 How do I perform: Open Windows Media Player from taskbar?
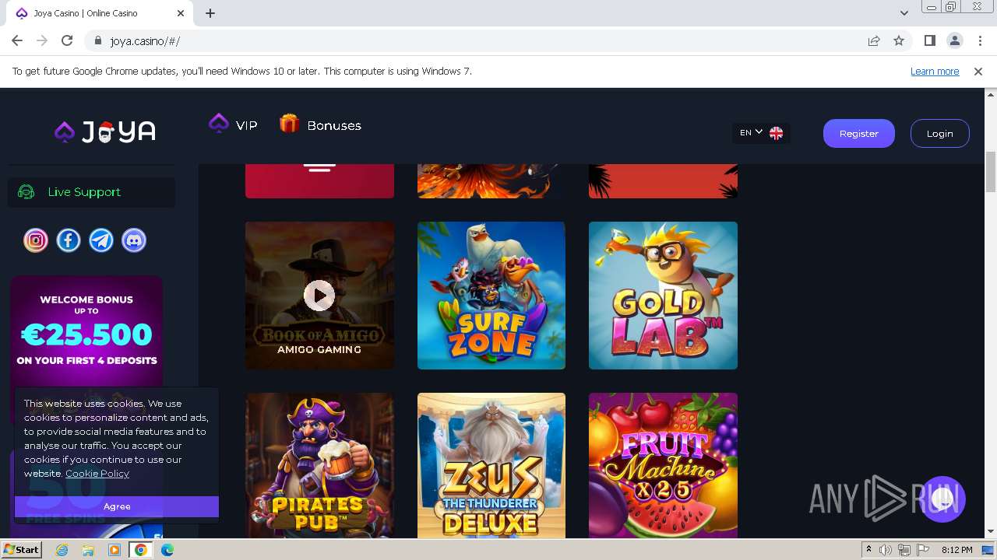click(x=114, y=550)
